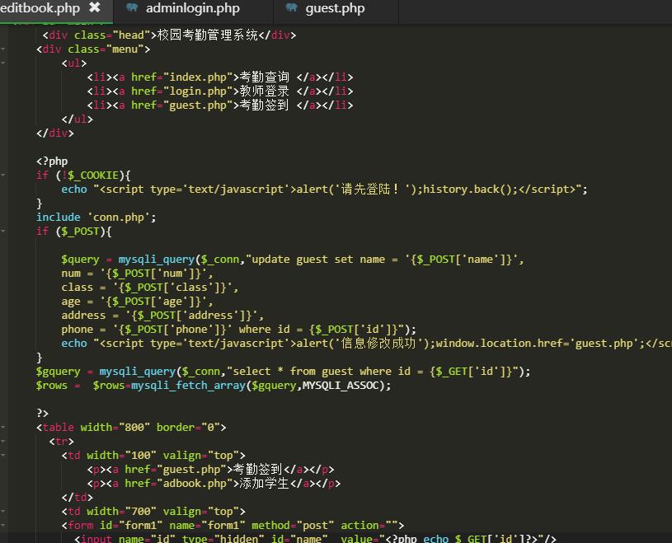Click the PHP elephant icon on adminlogin.php tab
The width and height of the screenshot is (672, 543).
132,7
